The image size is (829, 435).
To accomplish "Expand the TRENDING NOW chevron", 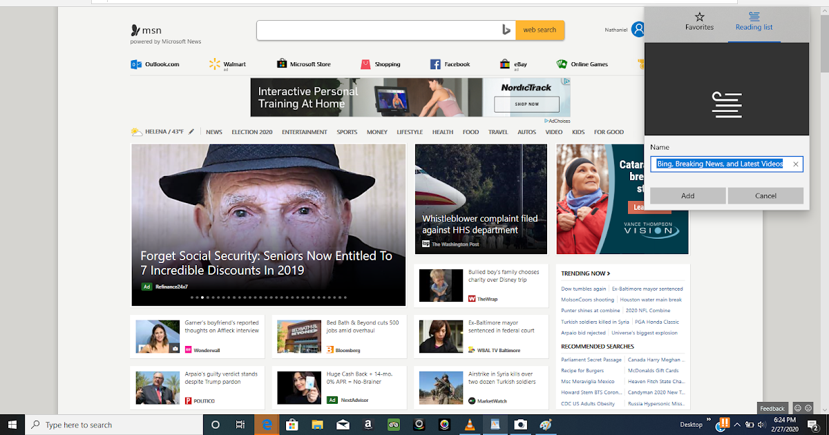I will point(608,273).
